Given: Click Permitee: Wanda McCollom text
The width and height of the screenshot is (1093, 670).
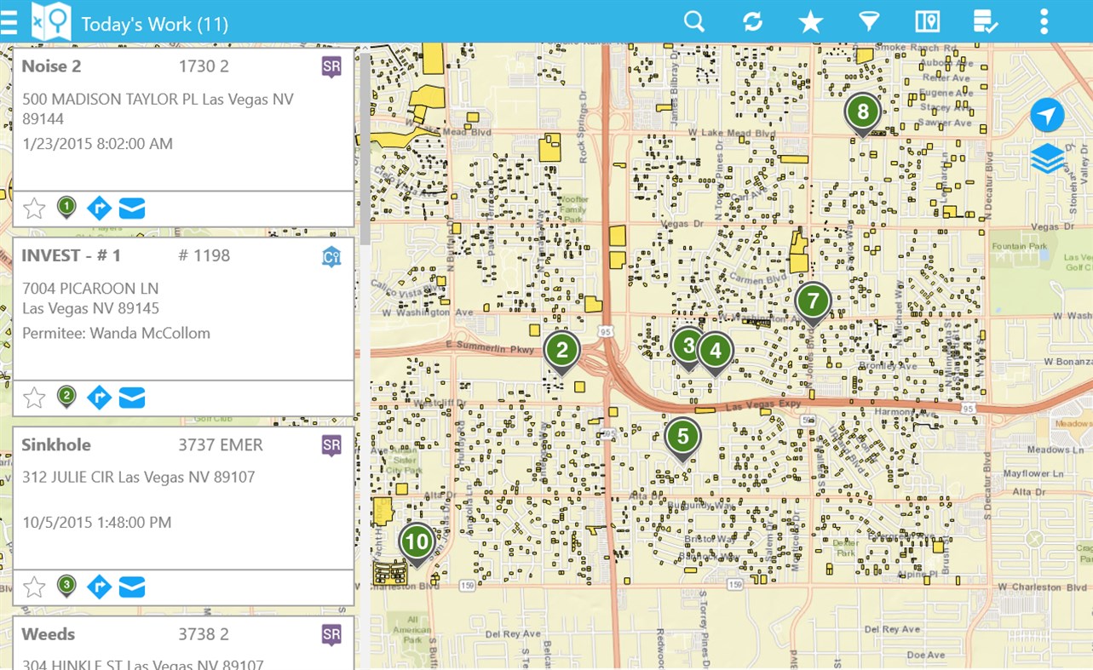Looking at the screenshot, I should [116, 333].
